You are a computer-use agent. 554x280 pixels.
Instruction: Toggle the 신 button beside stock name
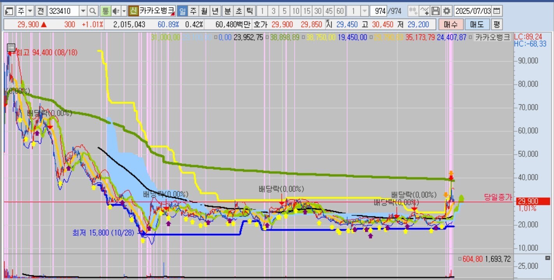click(x=134, y=11)
